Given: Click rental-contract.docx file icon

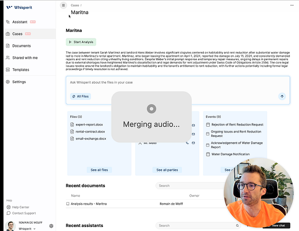Looking at the screenshot, I should [72, 131].
